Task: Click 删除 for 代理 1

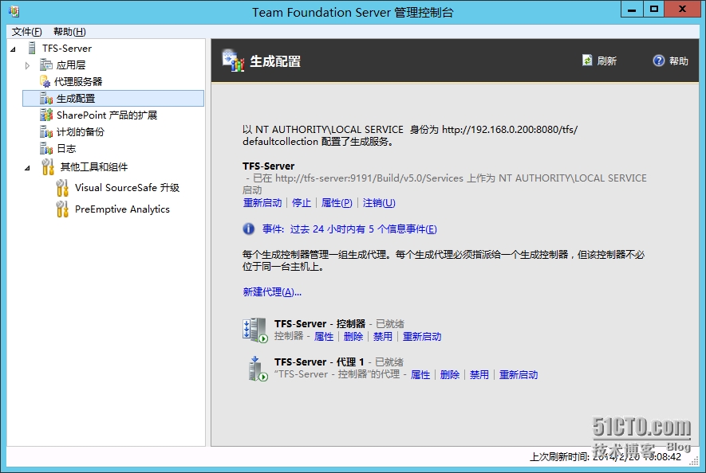Action: (450, 374)
